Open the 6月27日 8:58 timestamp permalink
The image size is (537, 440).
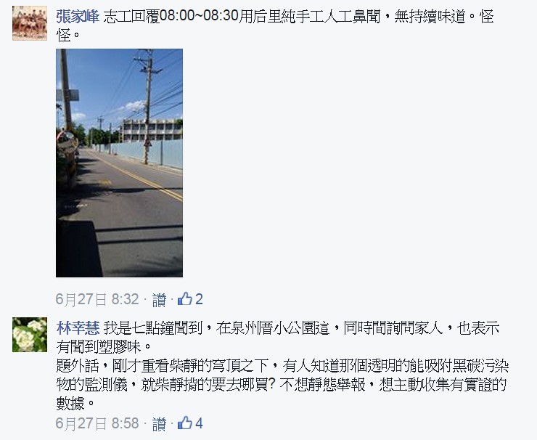tap(97, 423)
